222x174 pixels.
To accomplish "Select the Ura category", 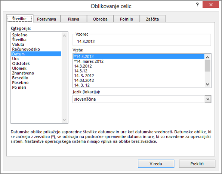I will pos(36,59).
